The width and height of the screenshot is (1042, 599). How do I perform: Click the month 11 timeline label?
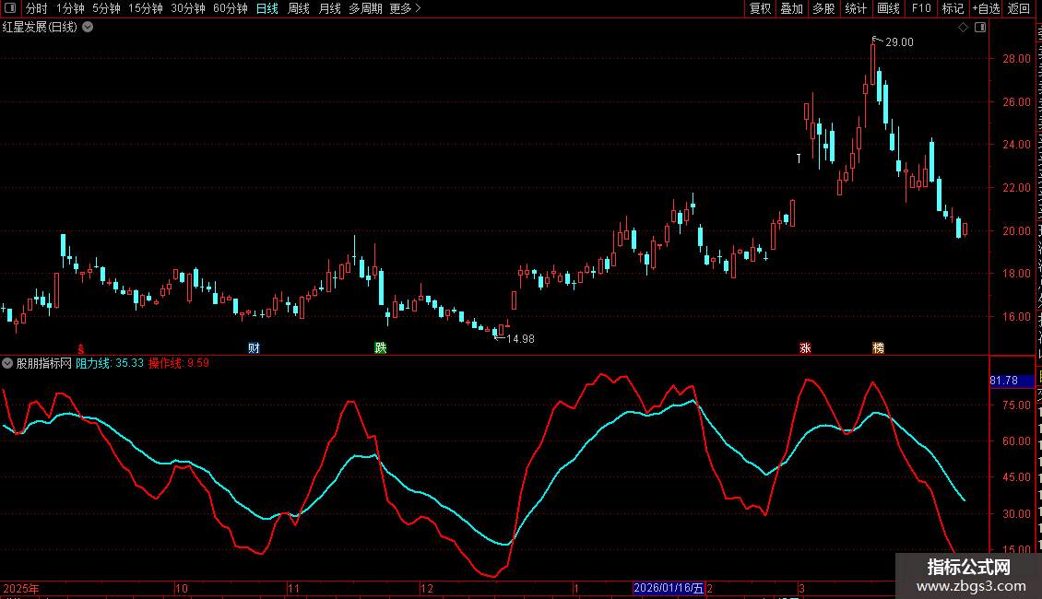coord(294,588)
